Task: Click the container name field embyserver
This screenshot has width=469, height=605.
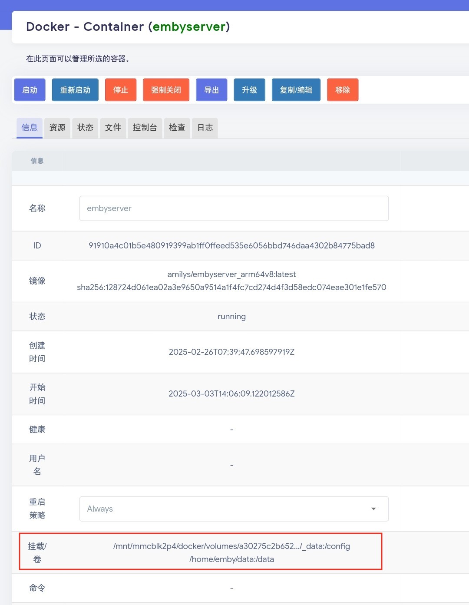Action: tap(234, 208)
